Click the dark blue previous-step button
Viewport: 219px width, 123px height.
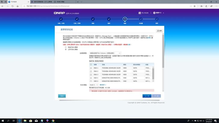click(147, 96)
